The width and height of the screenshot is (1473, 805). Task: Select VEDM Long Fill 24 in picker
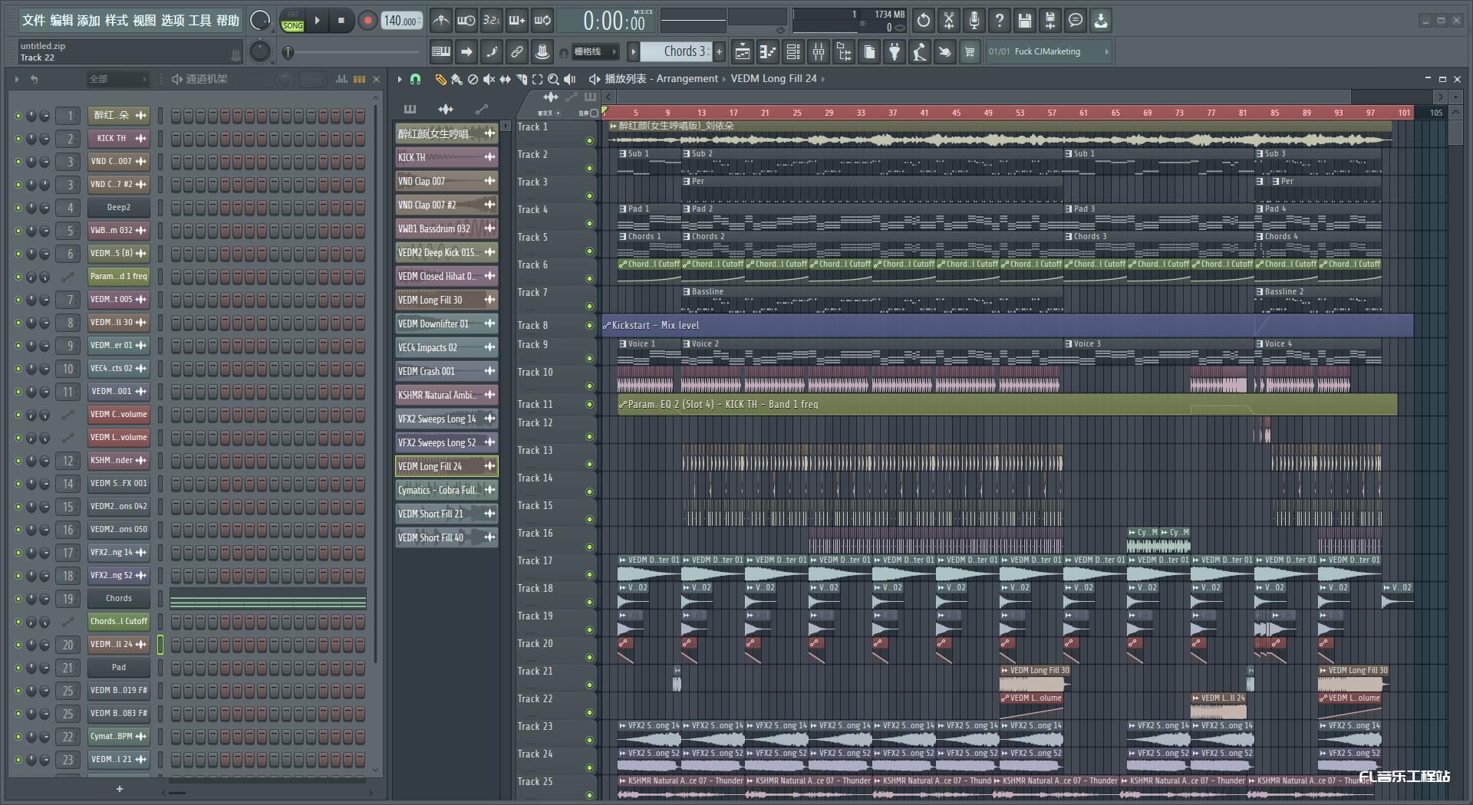[447, 466]
